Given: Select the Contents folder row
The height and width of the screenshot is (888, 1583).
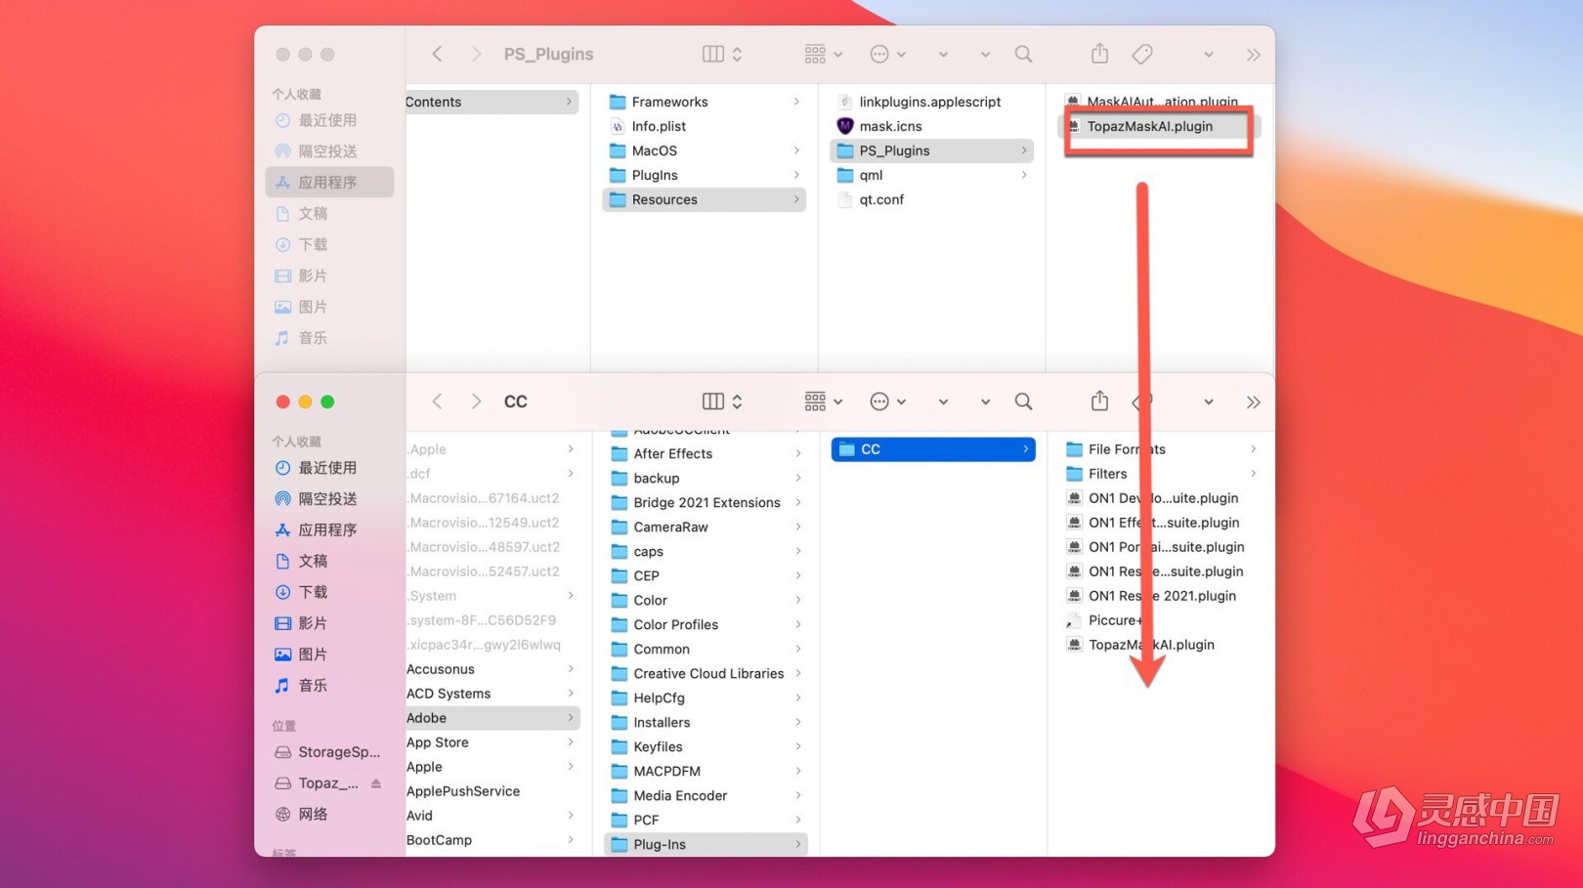Looking at the screenshot, I should 492,102.
